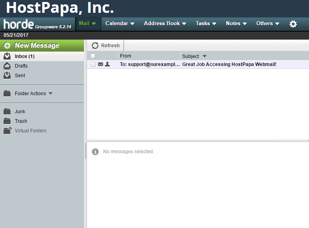309x228 pixels.
Task: Compose with the New Message button
Action: point(42,46)
